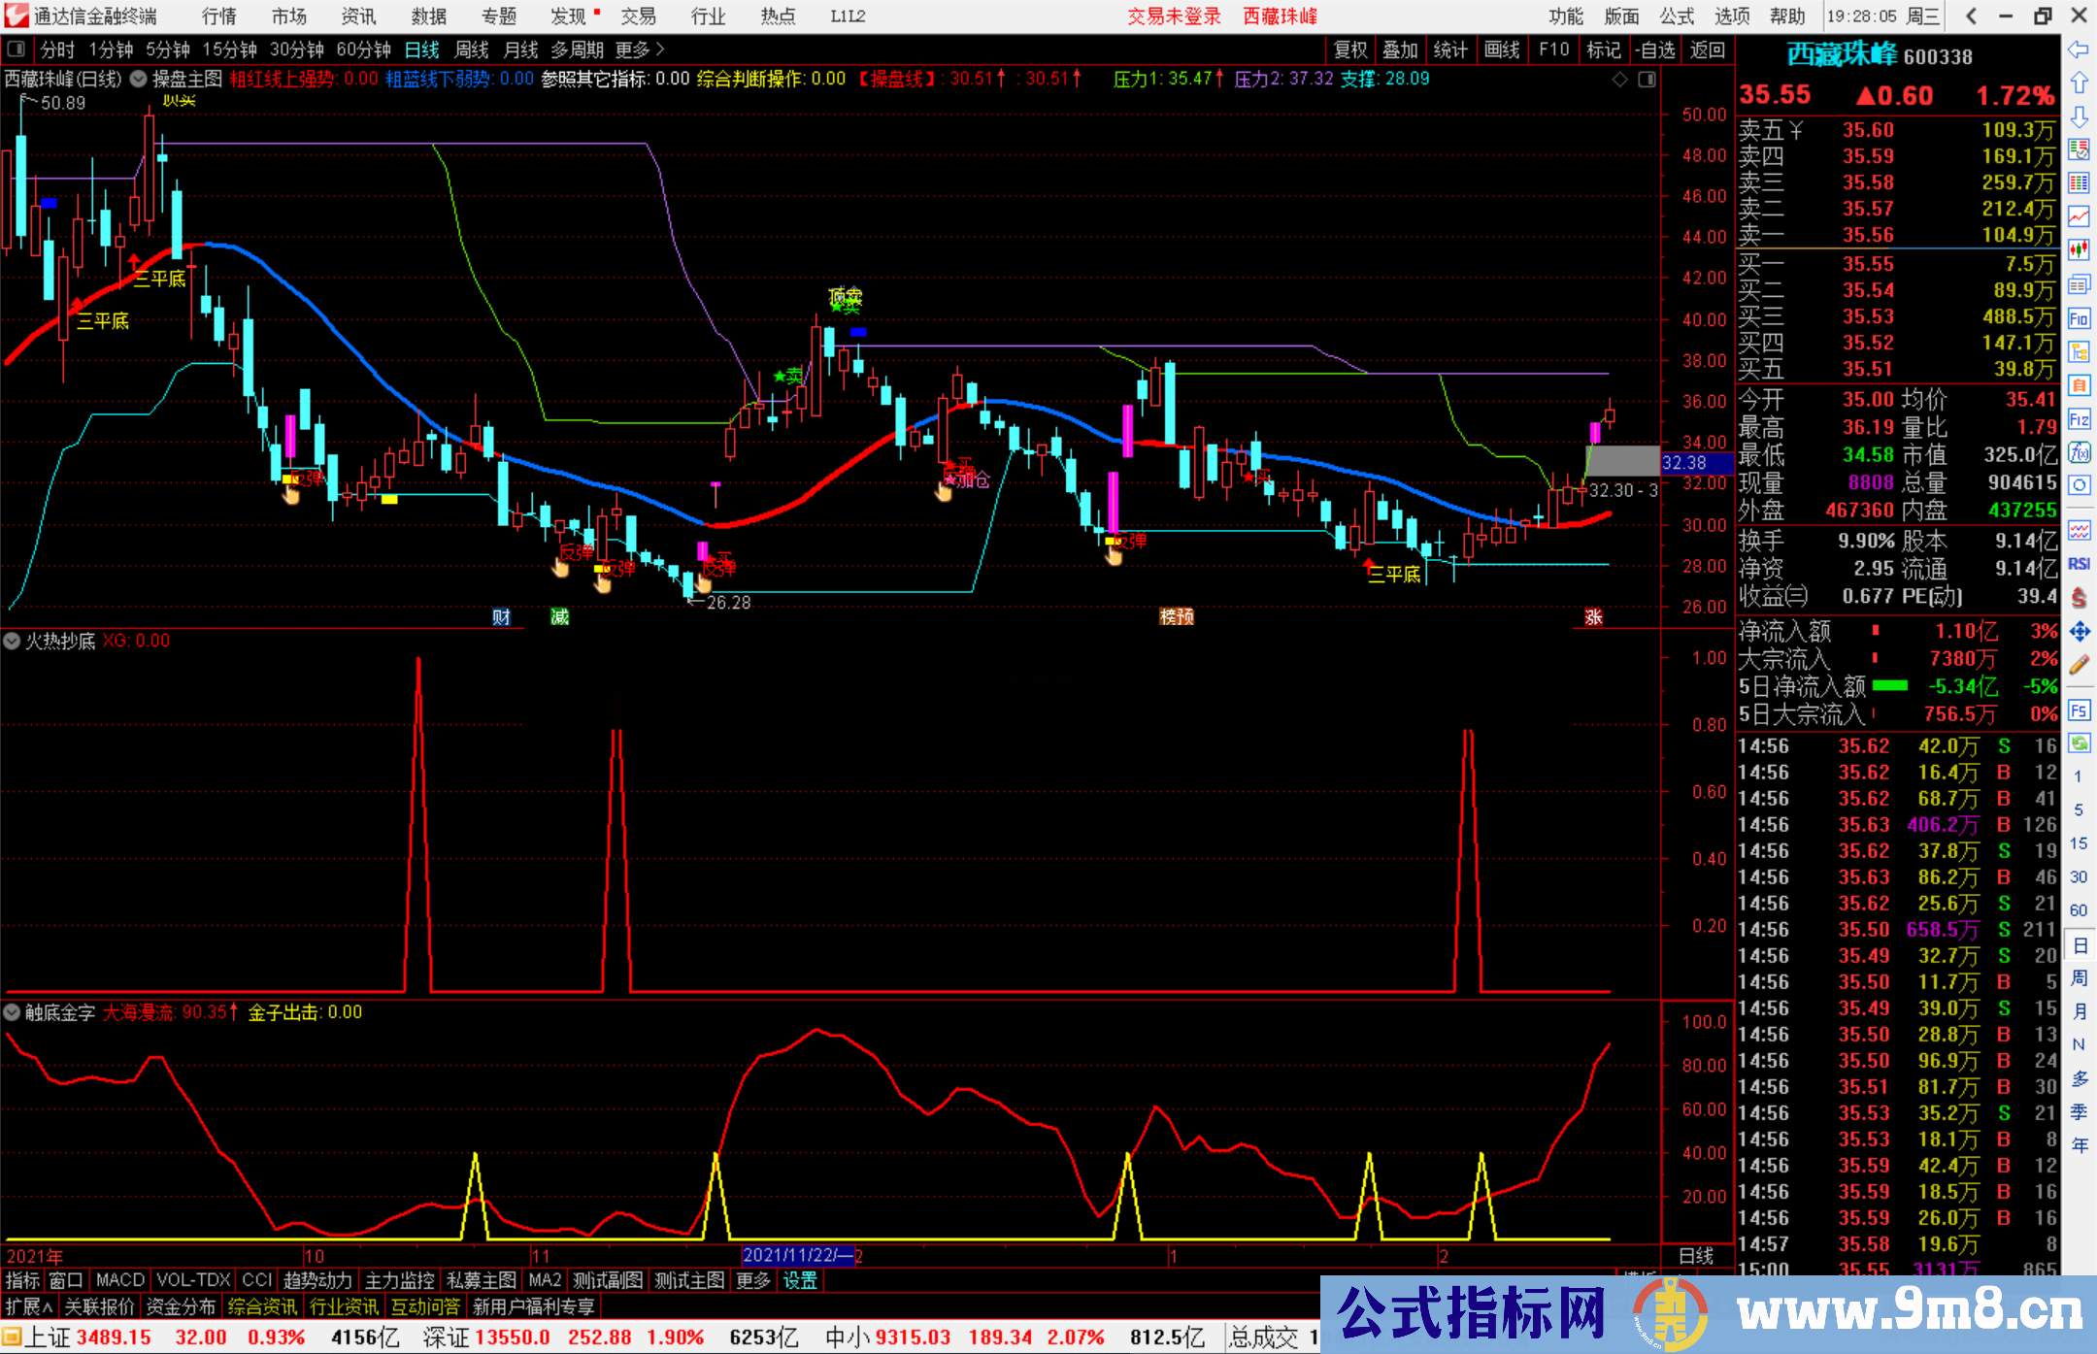
Task: Click the F10 company info sidebar icon
Action: [2079, 318]
